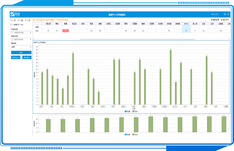Close the window with the X icon
Viewport: 234px width, 151px height.
click(x=228, y=15)
